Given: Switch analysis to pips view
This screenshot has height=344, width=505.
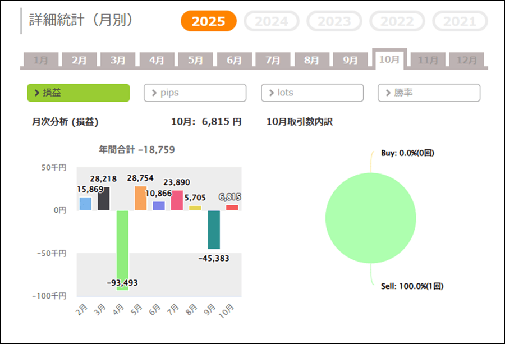Looking at the screenshot, I should pos(195,93).
